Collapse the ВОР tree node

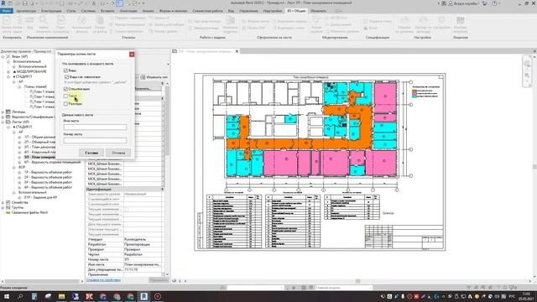14,168
